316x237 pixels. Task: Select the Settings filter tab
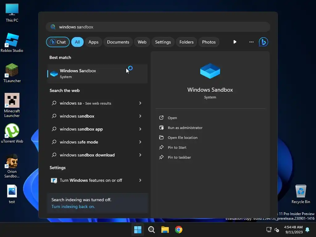[163, 42]
